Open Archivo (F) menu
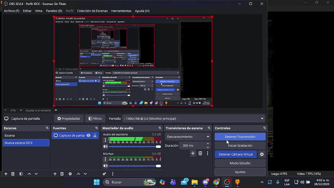The width and height of the screenshot is (334, 188). click(11, 11)
